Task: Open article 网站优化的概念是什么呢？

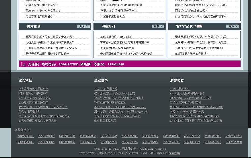Action: point(191,11)
